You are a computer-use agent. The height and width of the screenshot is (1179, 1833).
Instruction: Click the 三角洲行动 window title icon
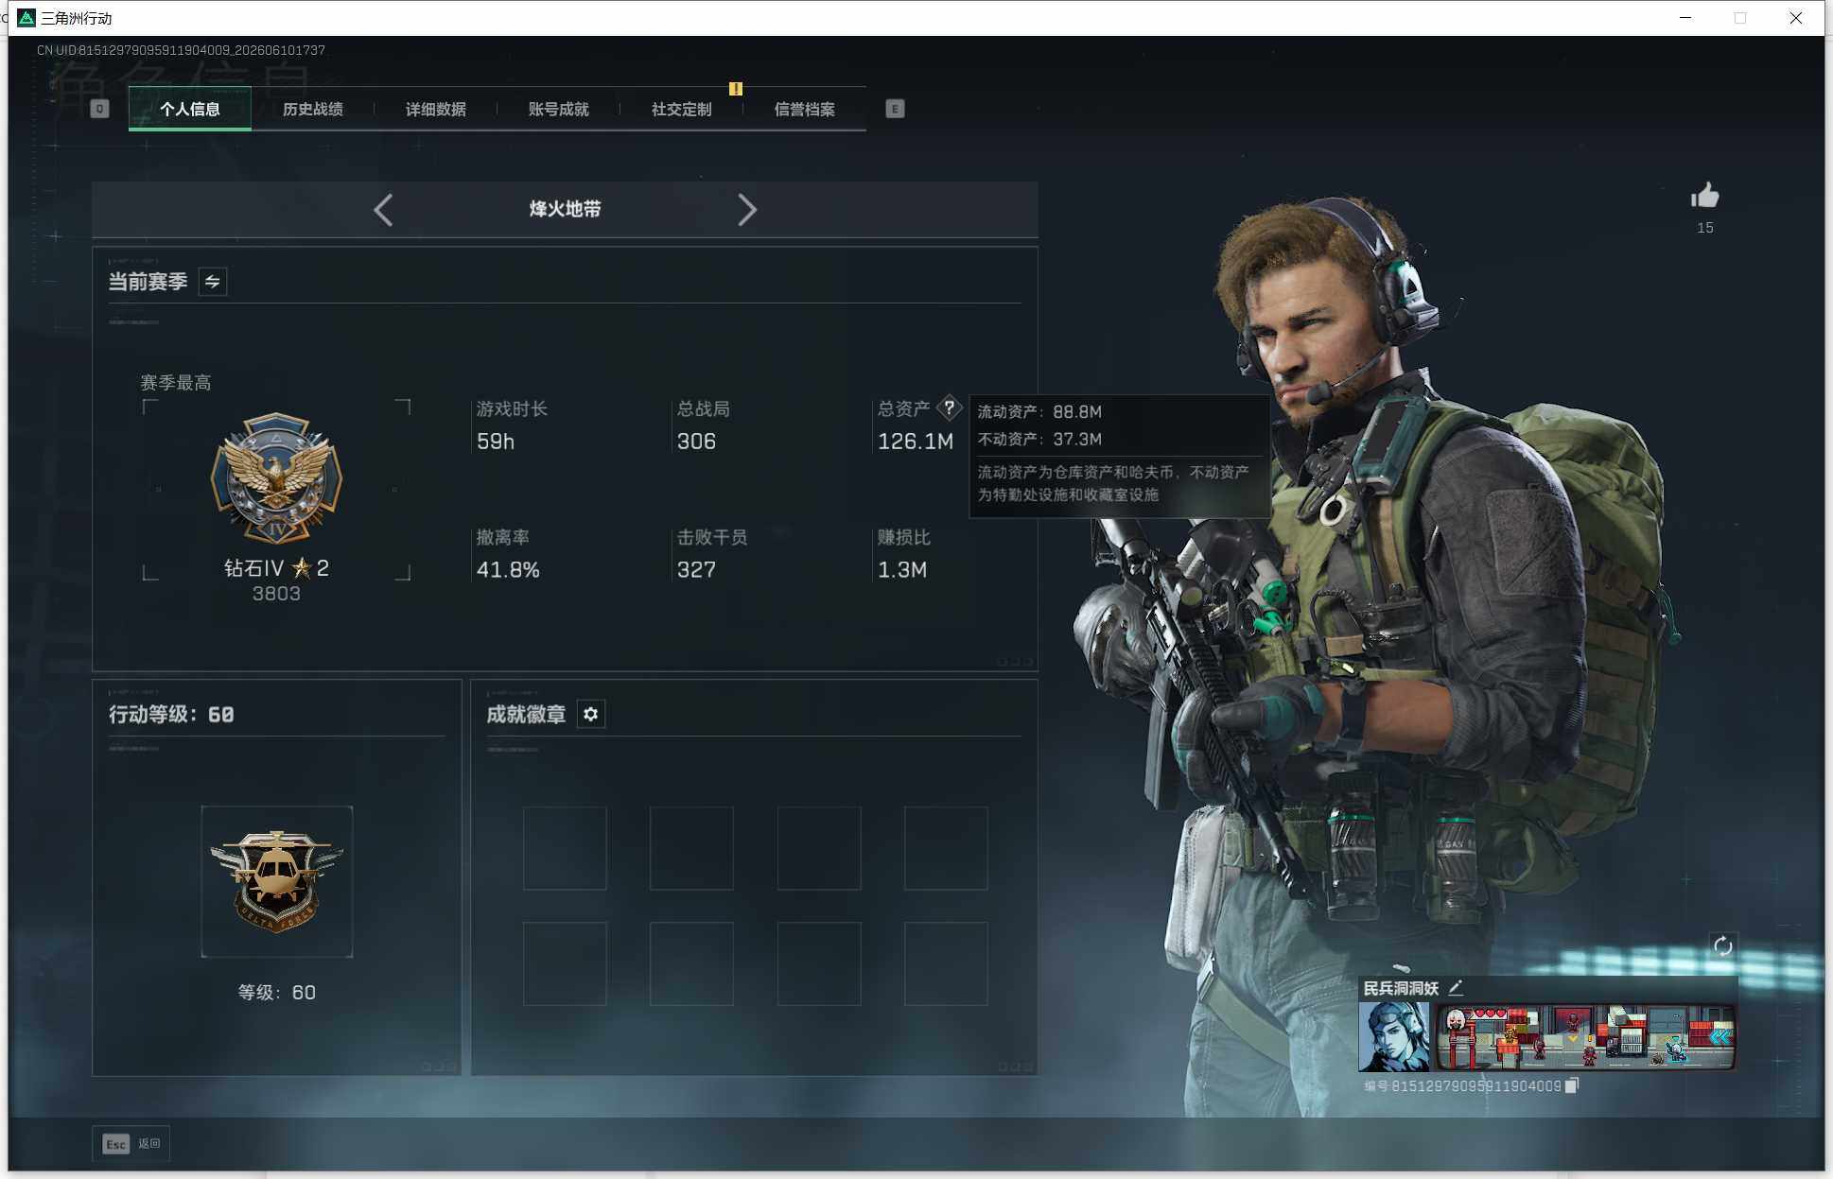(26, 18)
